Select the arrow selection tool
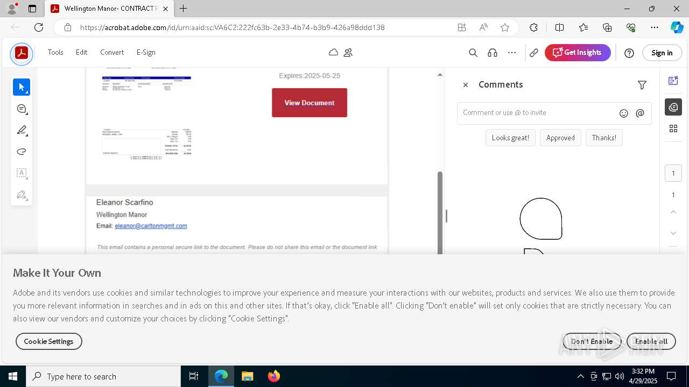This screenshot has height=387, width=689. (x=22, y=87)
